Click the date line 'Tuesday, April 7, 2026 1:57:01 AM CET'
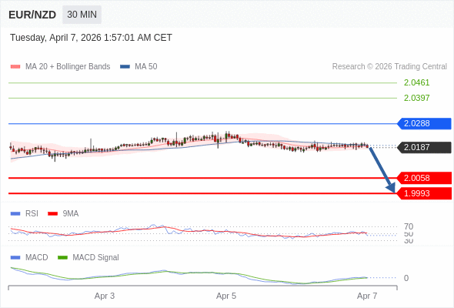454x308 pixels. pos(91,38)
